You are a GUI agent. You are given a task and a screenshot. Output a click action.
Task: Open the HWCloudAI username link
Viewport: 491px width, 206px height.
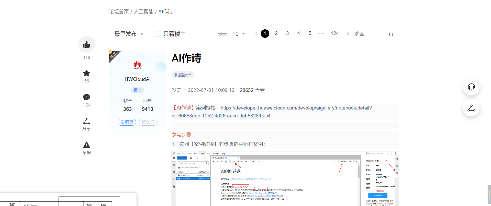[x=138, y=79]
